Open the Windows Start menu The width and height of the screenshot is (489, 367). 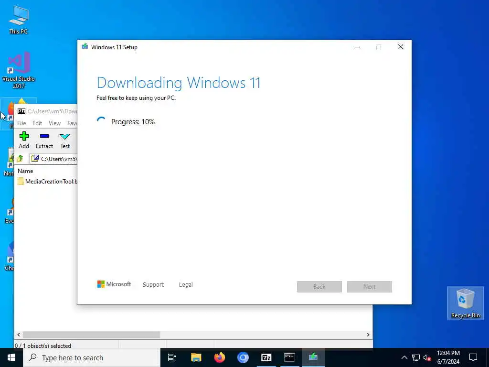pyautogui.click(x=11, y=357)
